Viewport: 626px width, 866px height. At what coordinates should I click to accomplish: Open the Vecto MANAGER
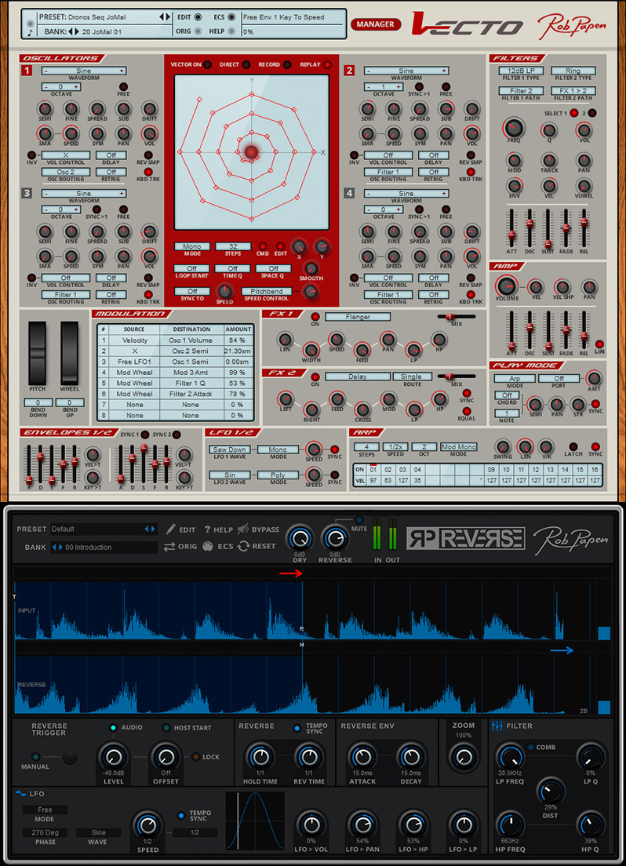point(375,24)
